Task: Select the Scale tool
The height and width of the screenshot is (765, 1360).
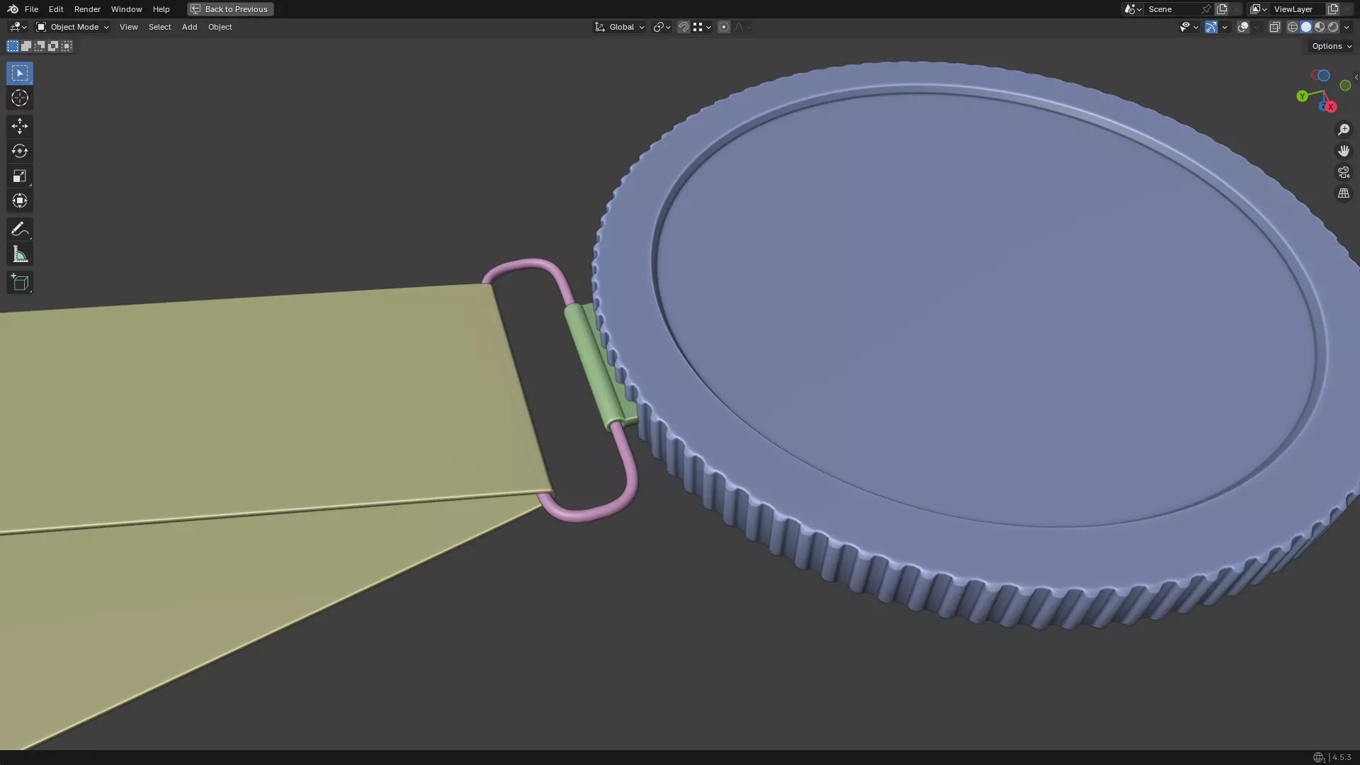Action: point(19,176)
